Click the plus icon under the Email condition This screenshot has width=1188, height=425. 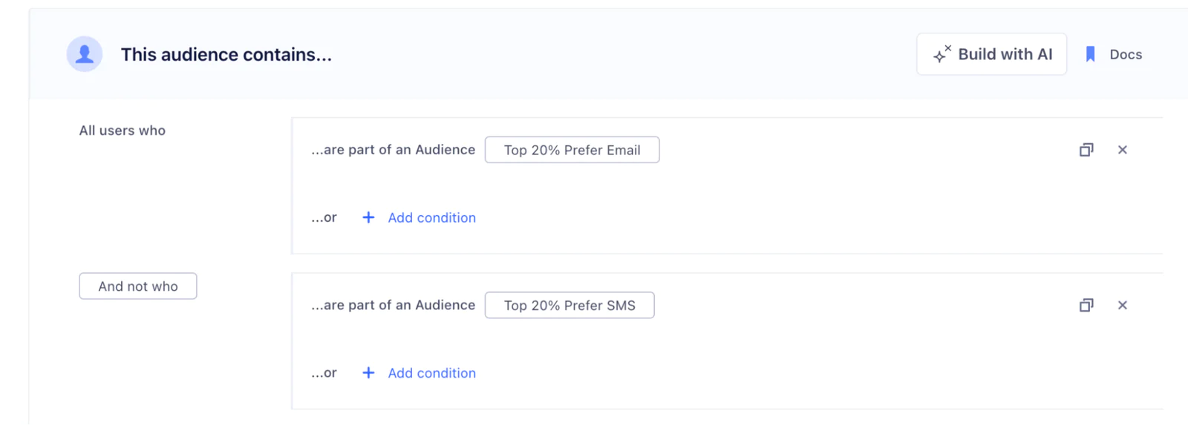click(x=368, y=217)
